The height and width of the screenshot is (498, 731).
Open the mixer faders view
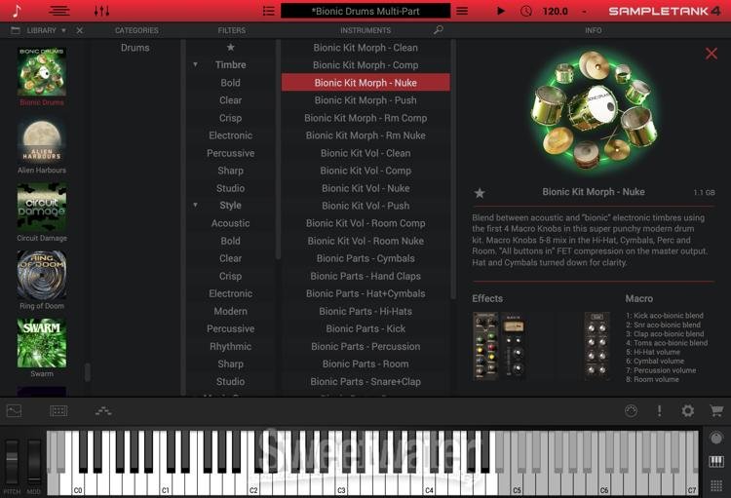pos(101,11)
